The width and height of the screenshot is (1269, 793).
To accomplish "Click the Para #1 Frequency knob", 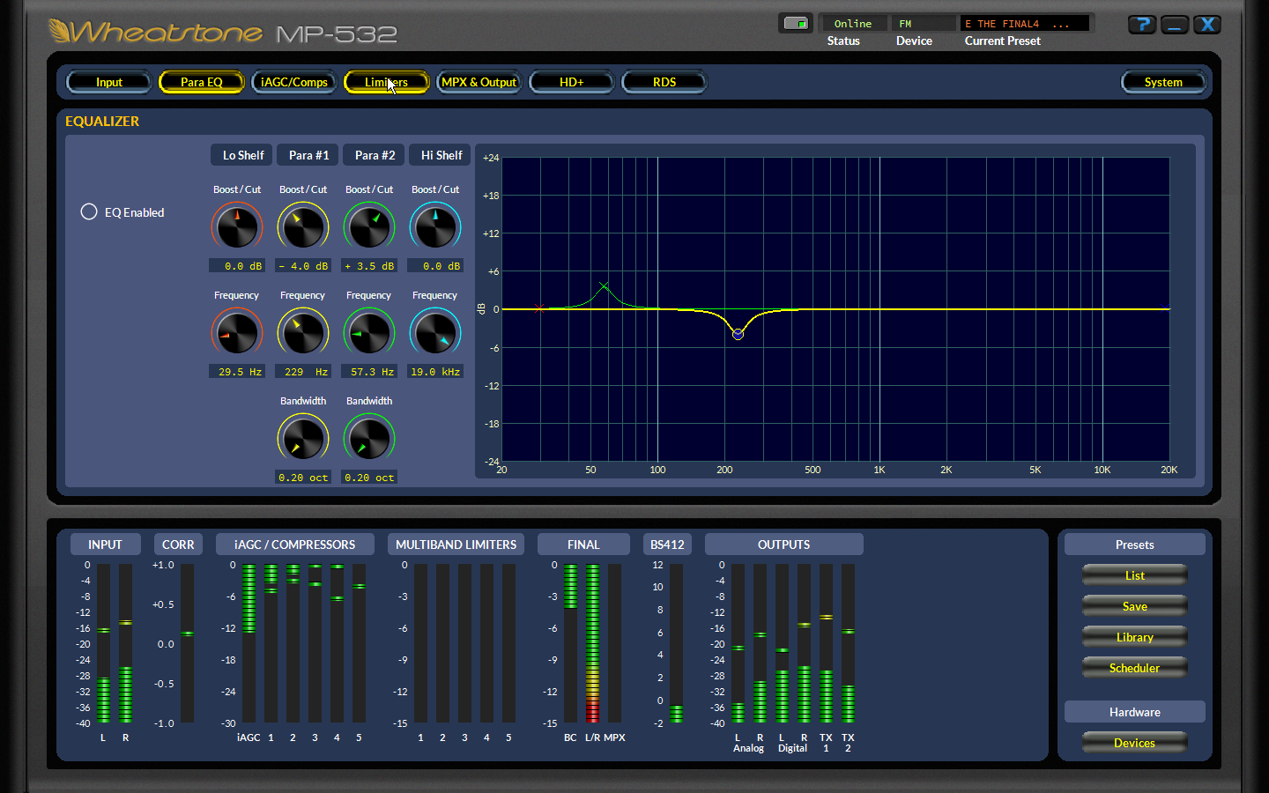I will [303, 332].
